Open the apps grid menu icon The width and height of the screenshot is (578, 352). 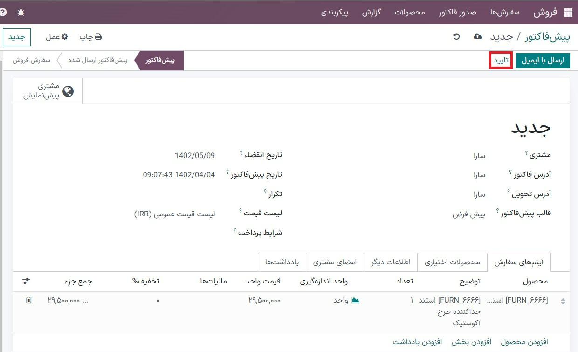568,13
